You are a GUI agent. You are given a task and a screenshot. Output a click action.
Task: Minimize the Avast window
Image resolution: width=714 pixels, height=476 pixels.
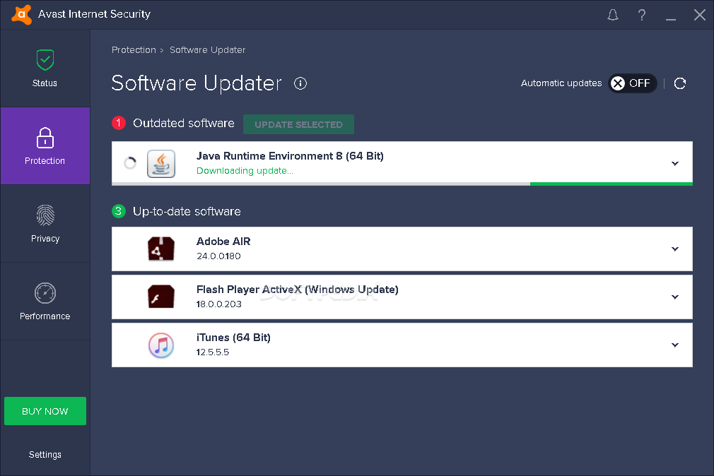click(x=671, y=19)
